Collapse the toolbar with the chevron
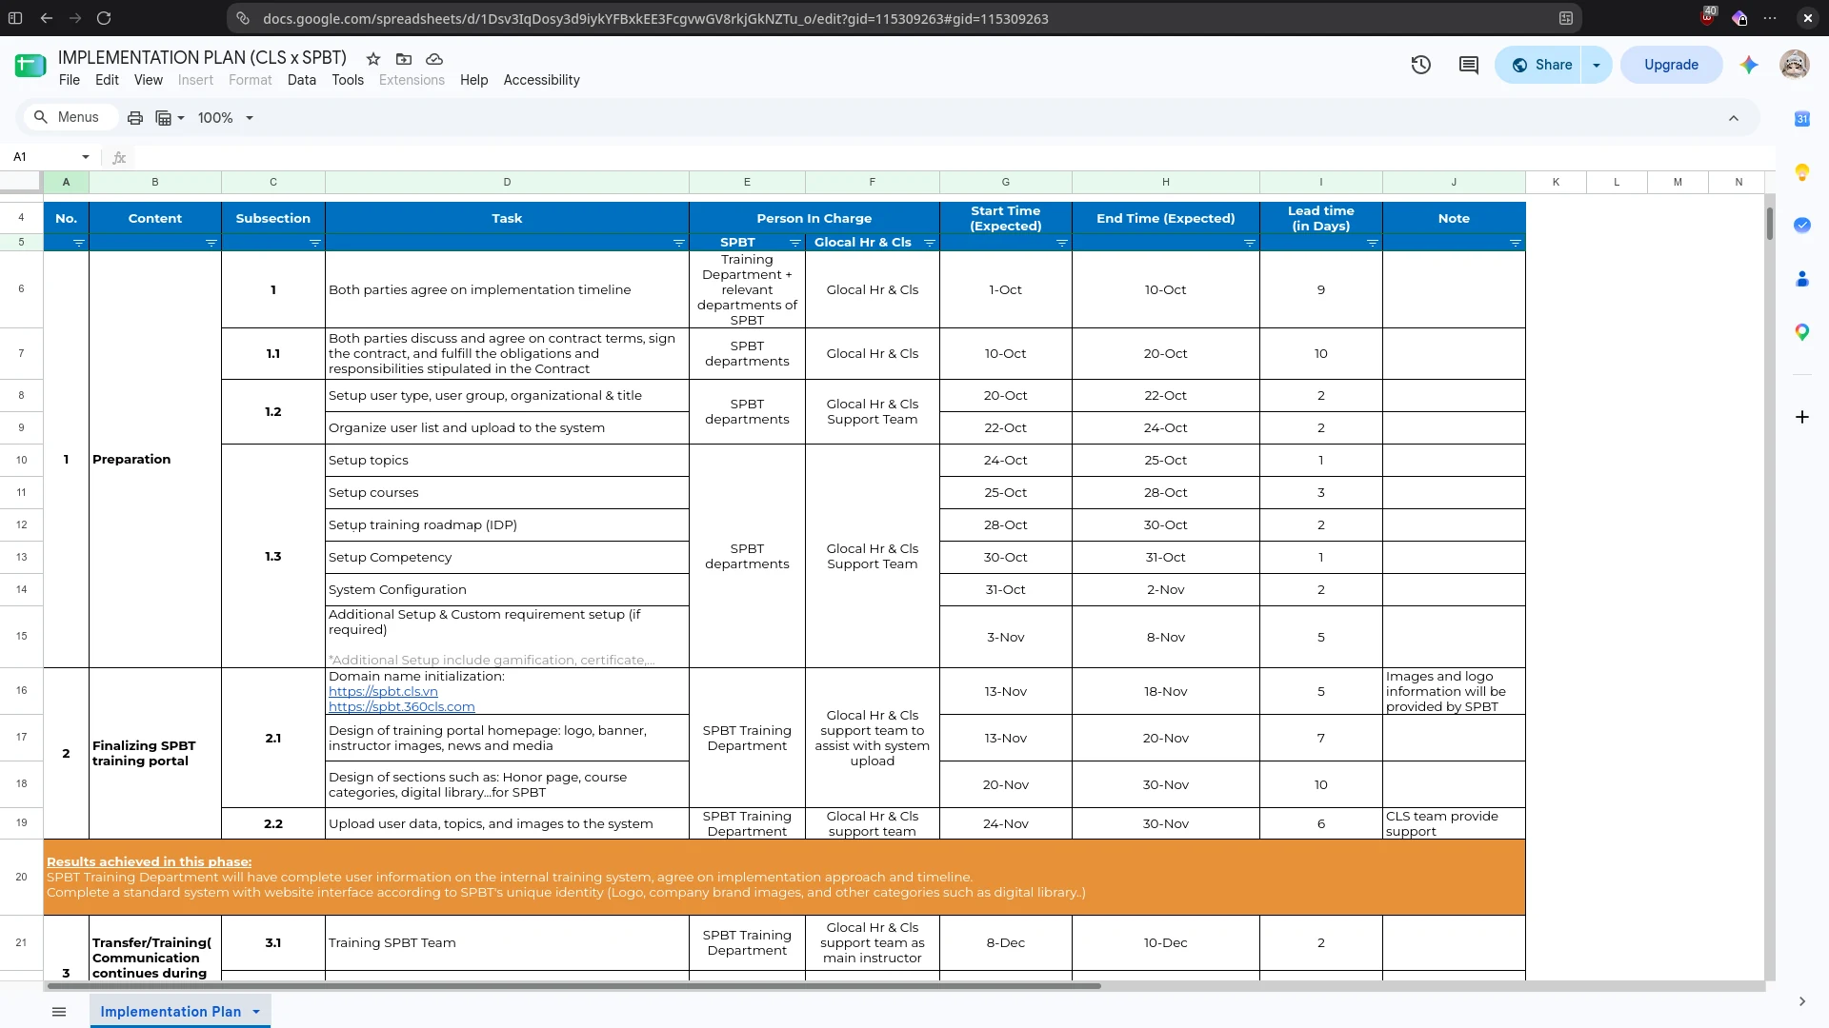 1734,118
